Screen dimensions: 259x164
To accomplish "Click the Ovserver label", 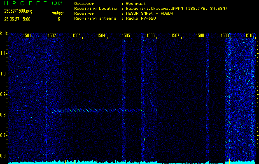I will [84, 4].
